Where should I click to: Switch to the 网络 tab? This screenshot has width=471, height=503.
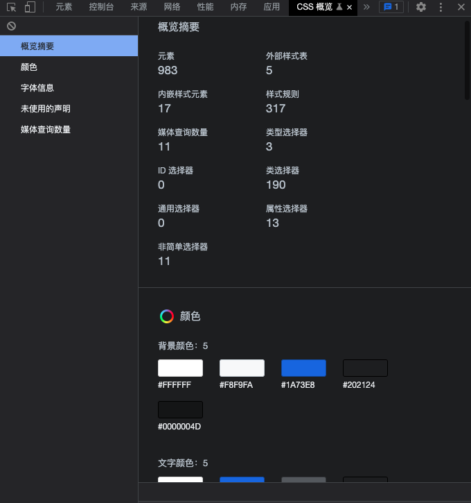pos(172,7)
